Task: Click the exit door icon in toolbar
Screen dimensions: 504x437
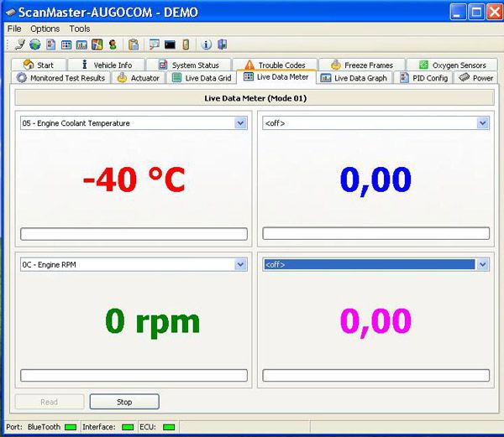Action: click(x=222, y=44)
